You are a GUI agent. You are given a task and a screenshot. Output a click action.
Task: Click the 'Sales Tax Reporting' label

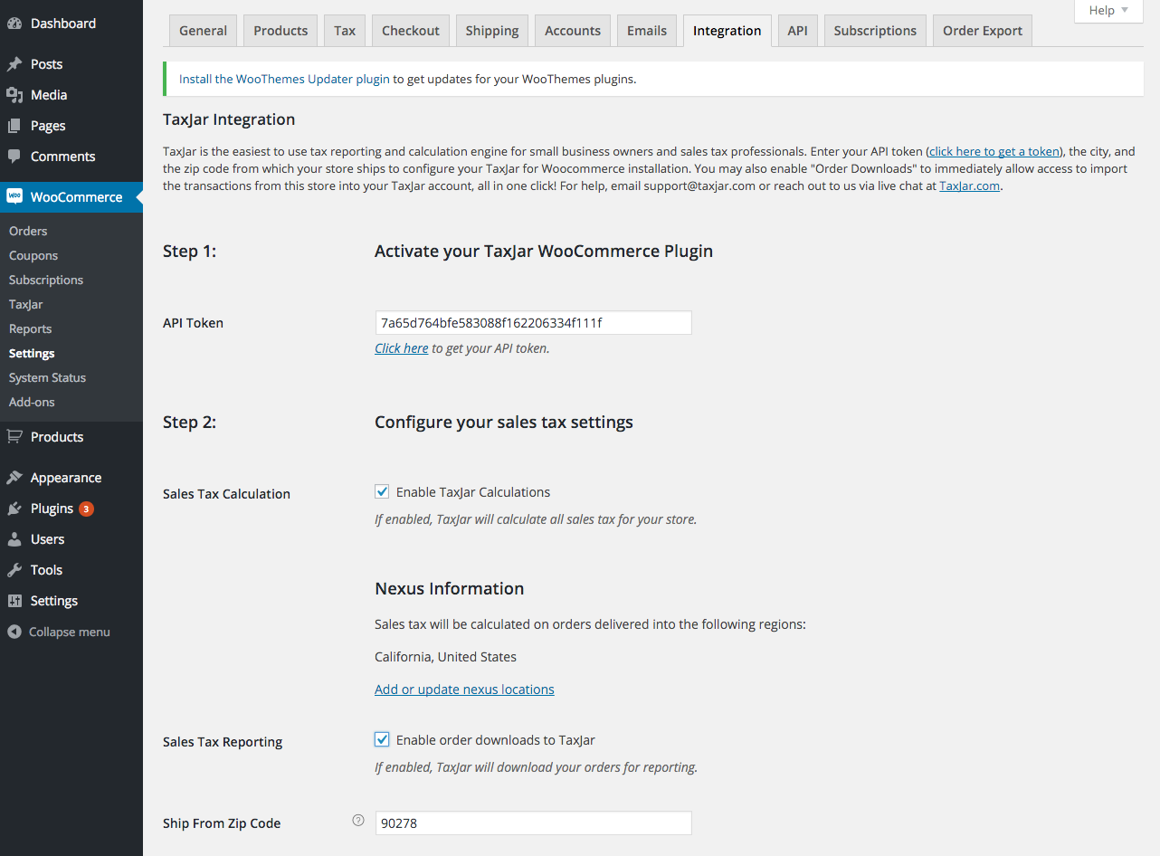223,742
